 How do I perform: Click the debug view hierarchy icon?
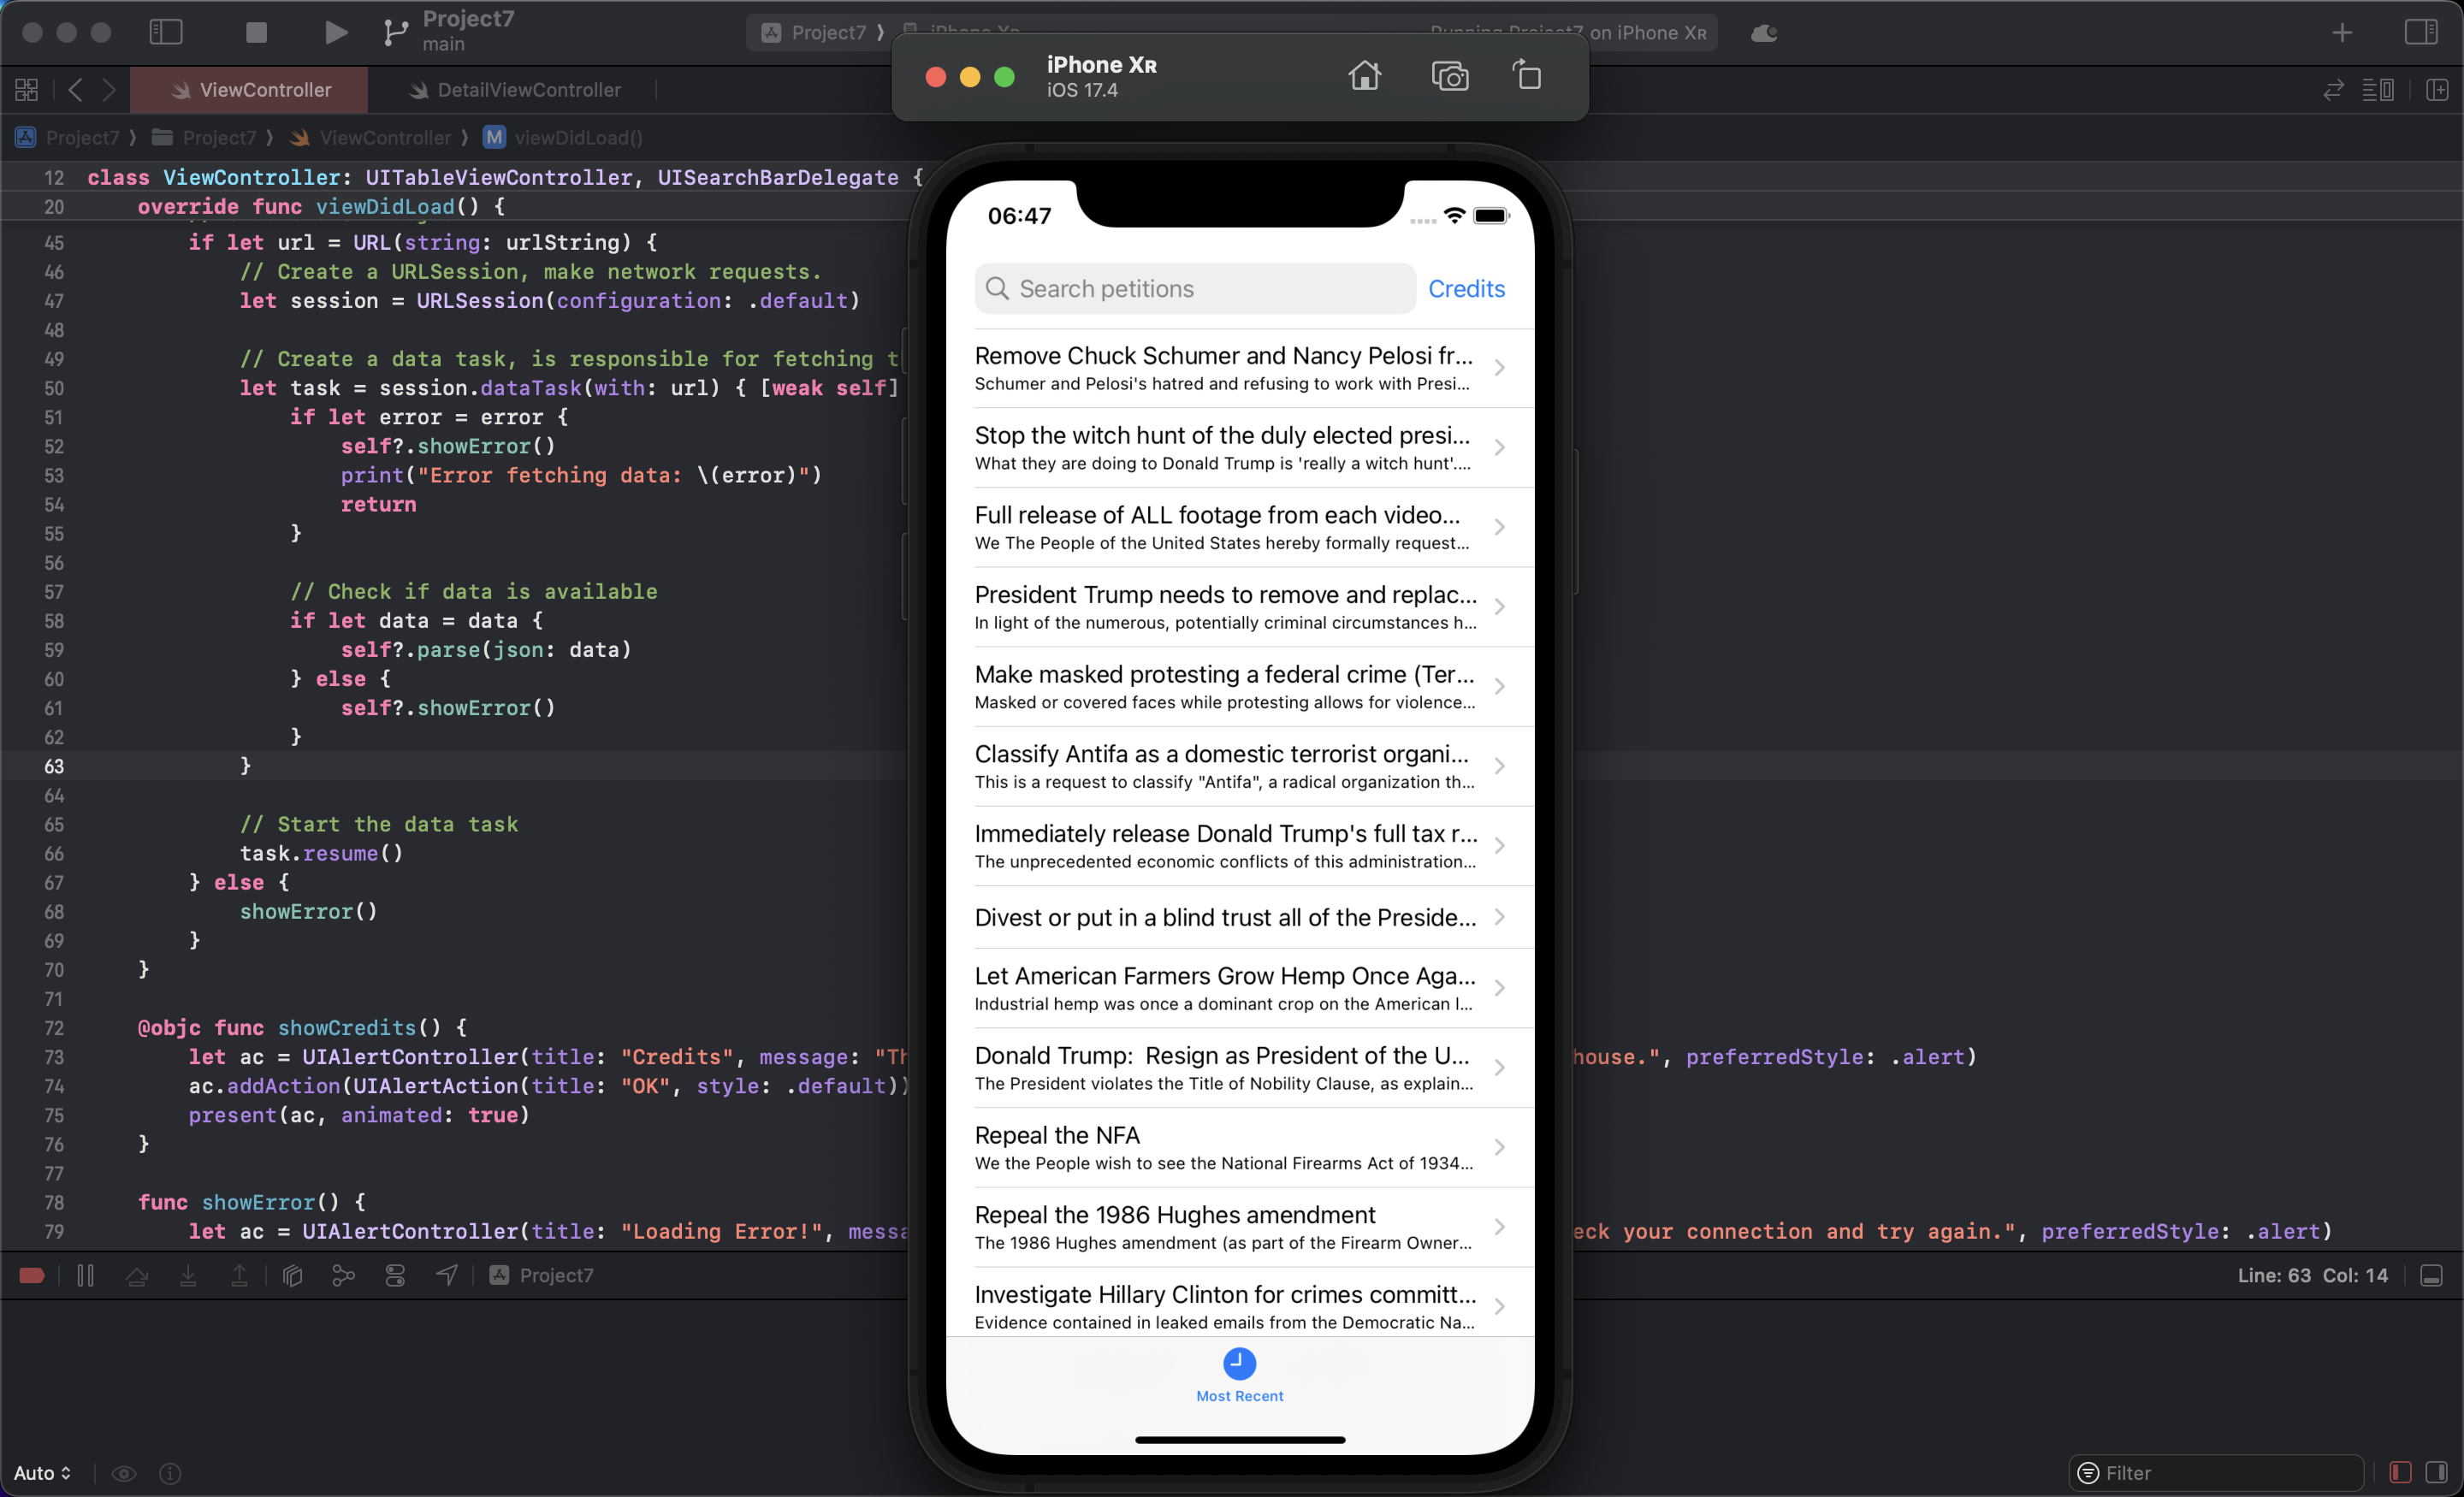(292, 1275)
